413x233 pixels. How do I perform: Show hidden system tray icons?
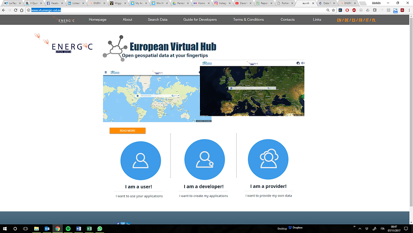click(360, 228)
